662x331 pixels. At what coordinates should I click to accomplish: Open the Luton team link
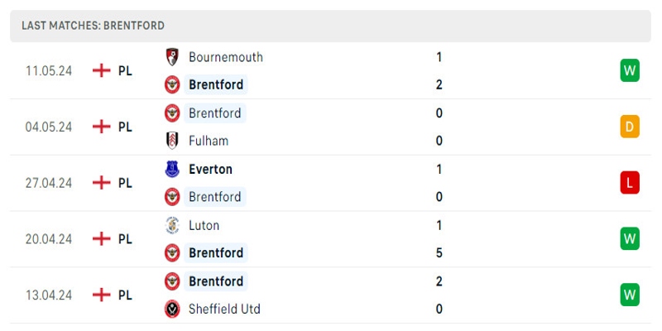204,225
